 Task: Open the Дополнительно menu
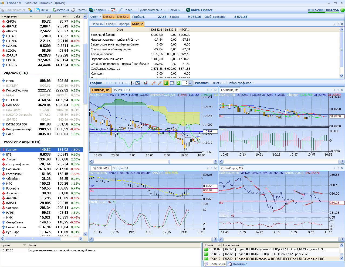(153, 10)
